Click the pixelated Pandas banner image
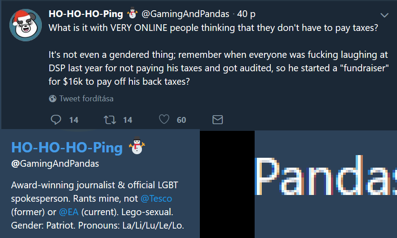397x238 pixels. tap(326, 184)
